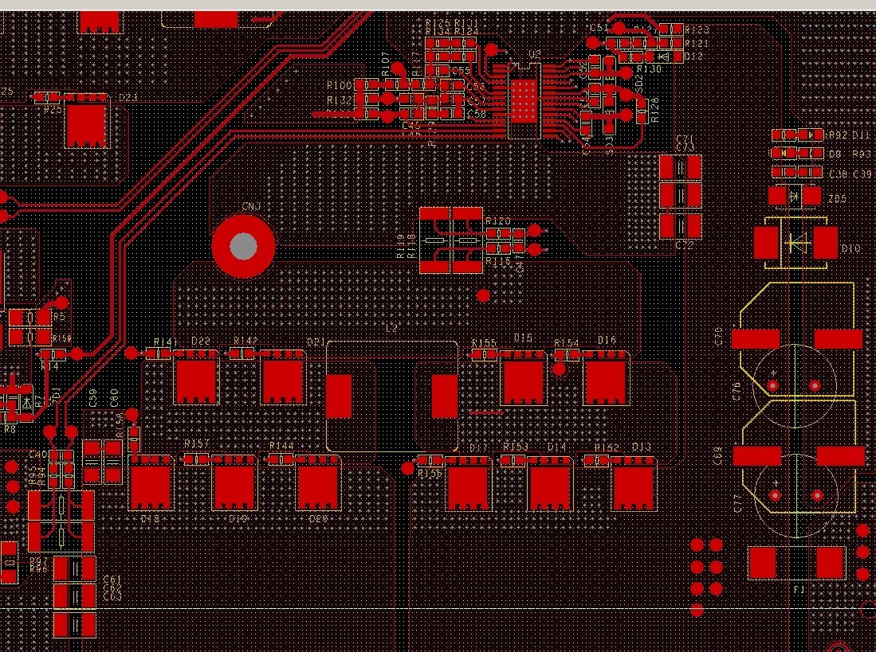Select the R107 designator text
Image resolution: width=876 pixels, height=652 pixels.
[386, 64]
